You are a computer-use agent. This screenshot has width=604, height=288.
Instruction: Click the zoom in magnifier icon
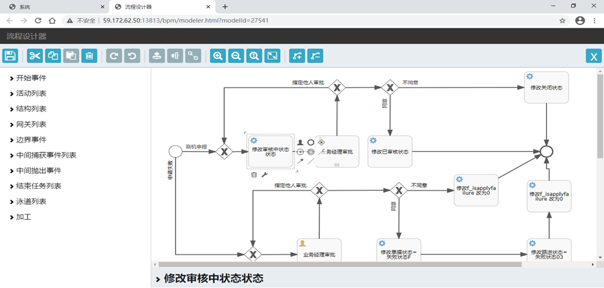tap(218, 56)
